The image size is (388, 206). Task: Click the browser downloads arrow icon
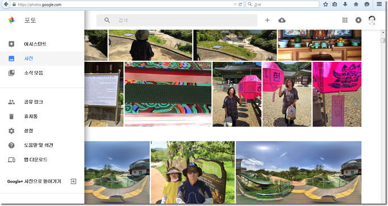(345, 4)
